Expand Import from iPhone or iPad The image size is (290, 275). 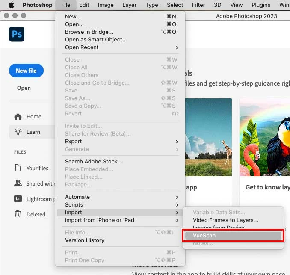pyautogui.click(x=120, y=220)
